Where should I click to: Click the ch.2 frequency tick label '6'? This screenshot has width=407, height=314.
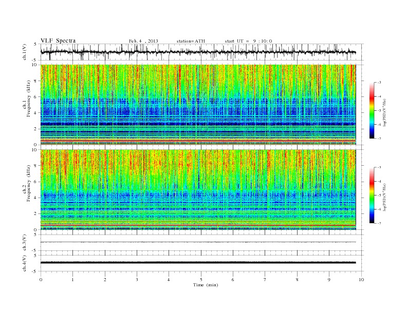click(x=36, y=182)
